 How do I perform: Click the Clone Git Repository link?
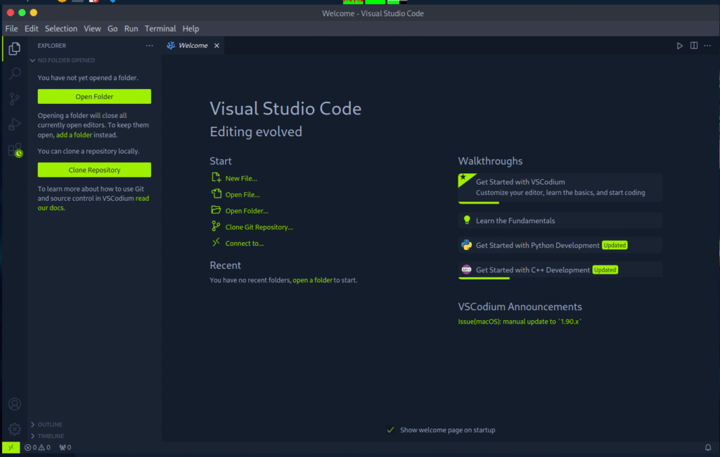259,227
